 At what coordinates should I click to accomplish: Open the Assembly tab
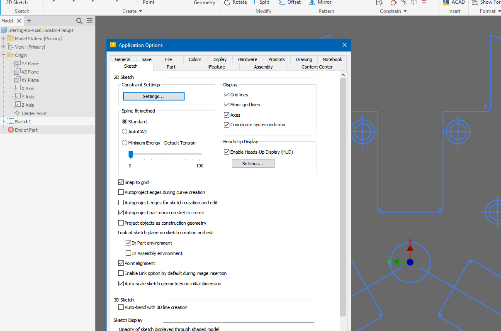click(x=263, y=66)
